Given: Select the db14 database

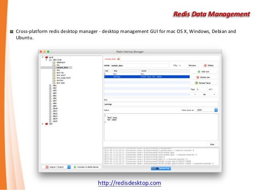Looking at the screenshot, I should coord(55,119).
